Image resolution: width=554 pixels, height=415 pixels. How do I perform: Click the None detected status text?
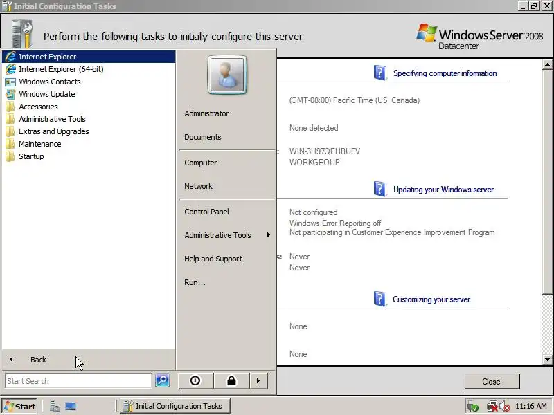314,128
